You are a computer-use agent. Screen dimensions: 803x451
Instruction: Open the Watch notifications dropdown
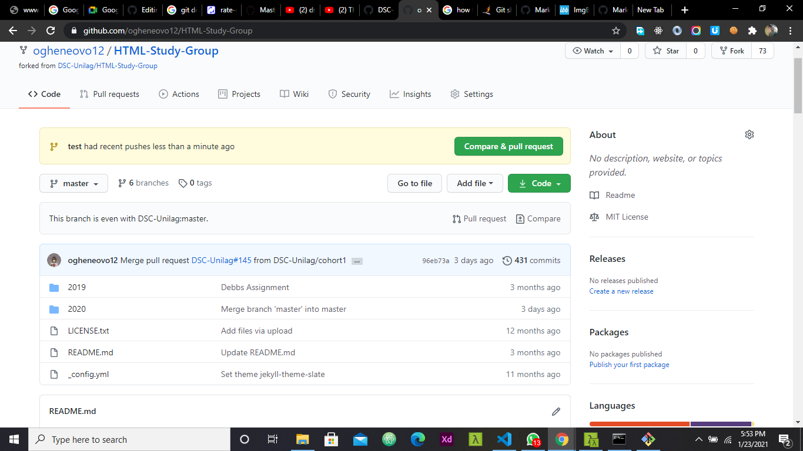point(593,51)
